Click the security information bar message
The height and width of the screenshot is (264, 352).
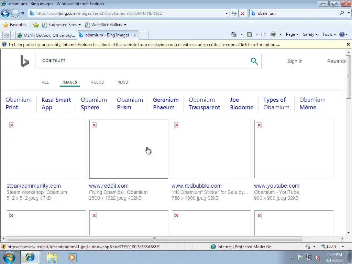144,45
